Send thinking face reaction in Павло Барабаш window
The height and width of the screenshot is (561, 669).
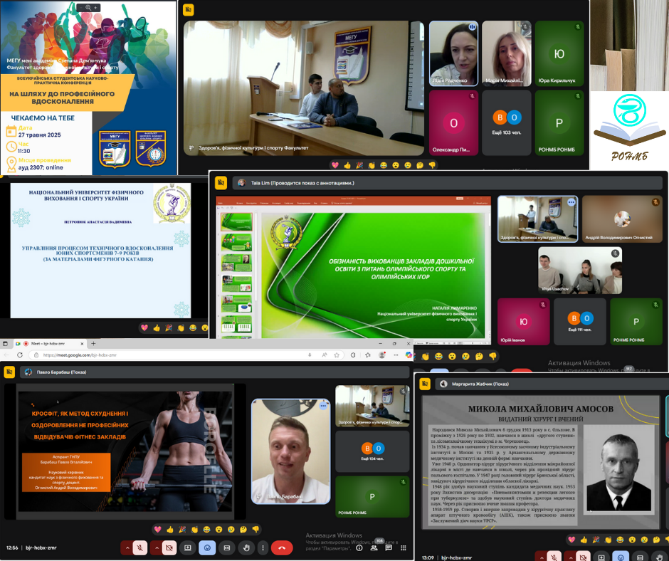click(x=243, y=530)
